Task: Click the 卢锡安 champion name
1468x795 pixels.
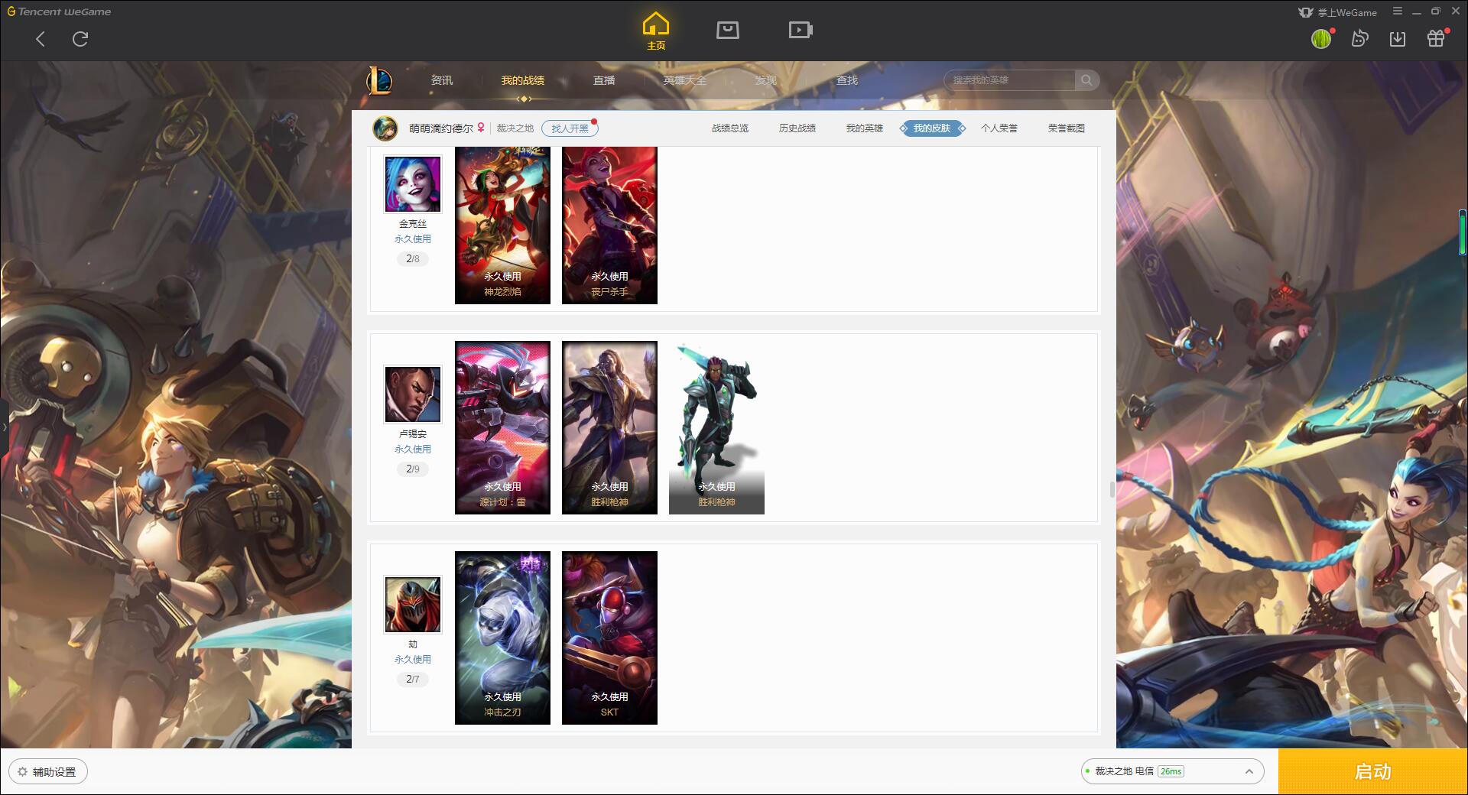Action: 413,434
